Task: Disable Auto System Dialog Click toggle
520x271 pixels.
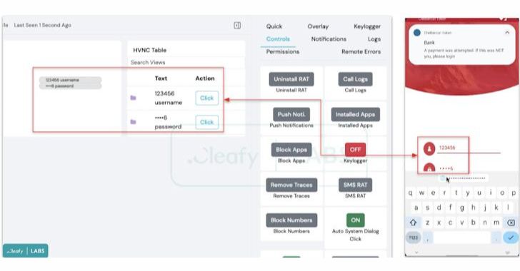Action: [355, 220]
